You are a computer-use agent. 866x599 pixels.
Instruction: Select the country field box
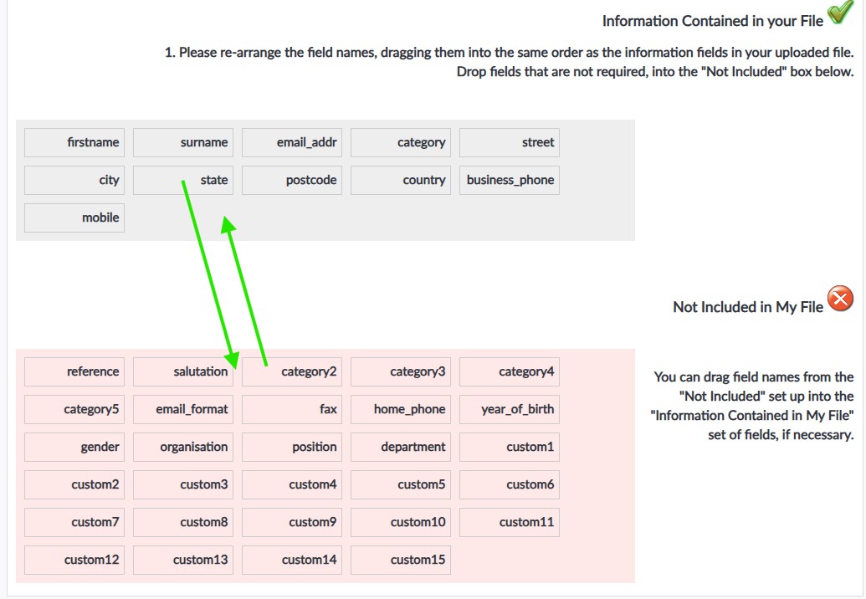coord(401,180)
